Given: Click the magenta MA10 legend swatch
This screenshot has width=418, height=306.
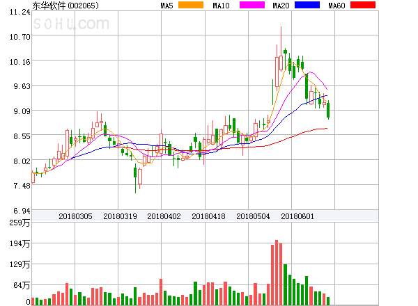Looking at the screenshot, I should 252,5.
